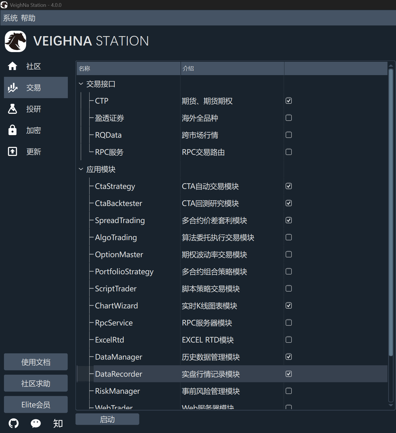
Task: Enable the AlgoTrading module checkbox
Action: click(x=288, y=237)
